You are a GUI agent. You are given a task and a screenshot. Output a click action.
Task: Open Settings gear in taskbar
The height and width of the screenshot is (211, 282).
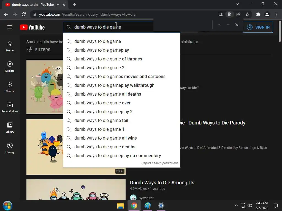click(161, 206)
